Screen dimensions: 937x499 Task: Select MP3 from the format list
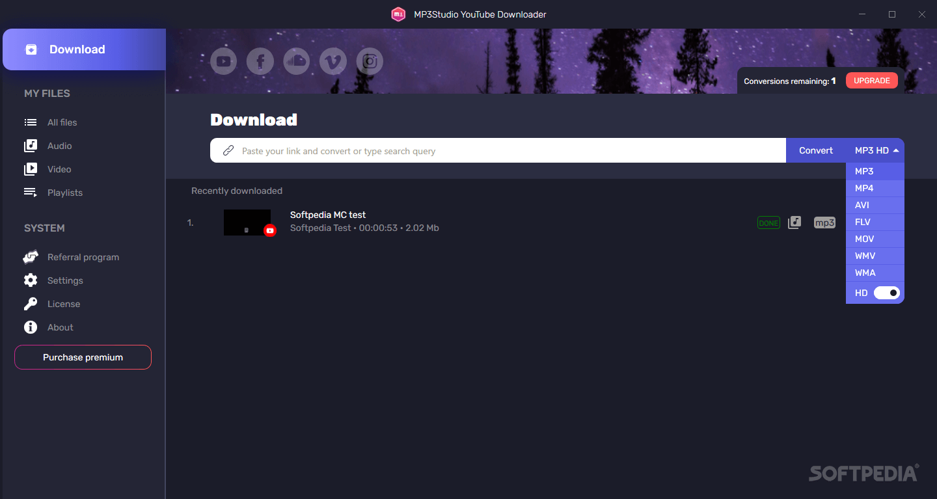pyautogui.click(x=875, y=171)
